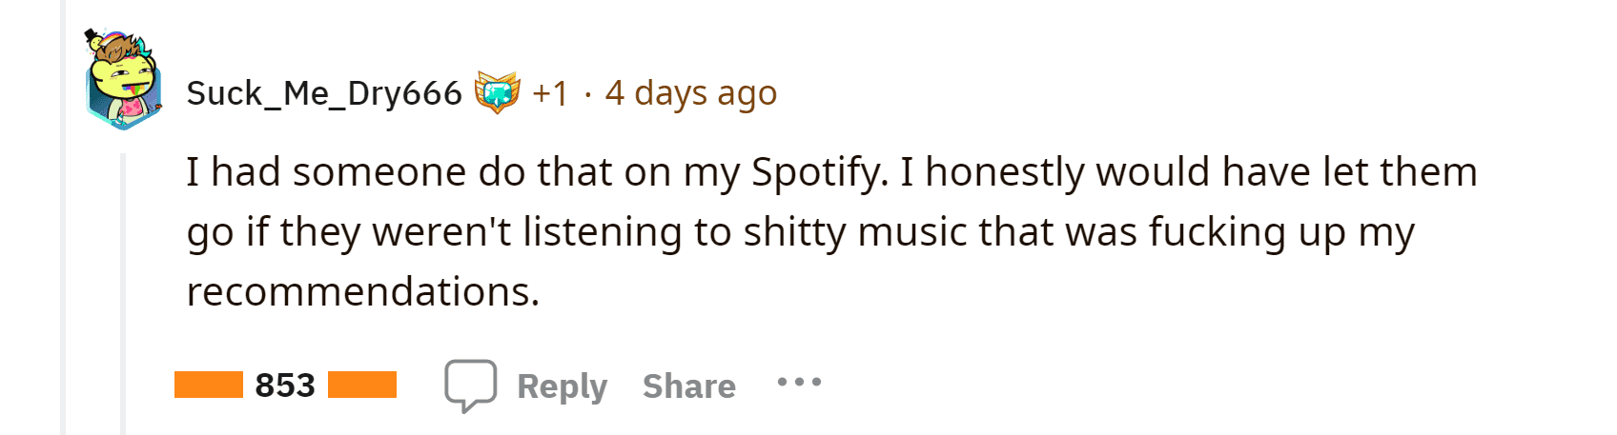
Task: Share this comment
Action: 689,386
